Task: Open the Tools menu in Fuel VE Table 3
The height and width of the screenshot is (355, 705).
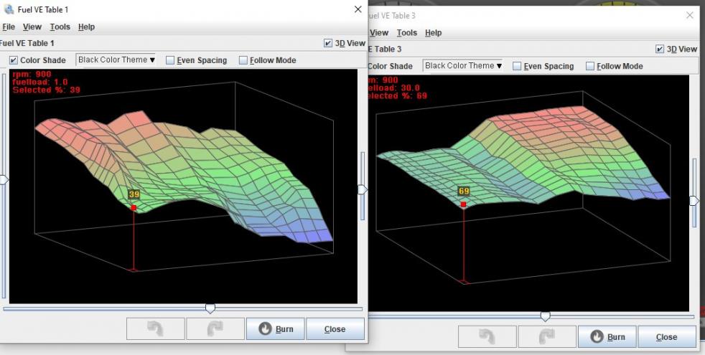Action: tap(406, 32)
